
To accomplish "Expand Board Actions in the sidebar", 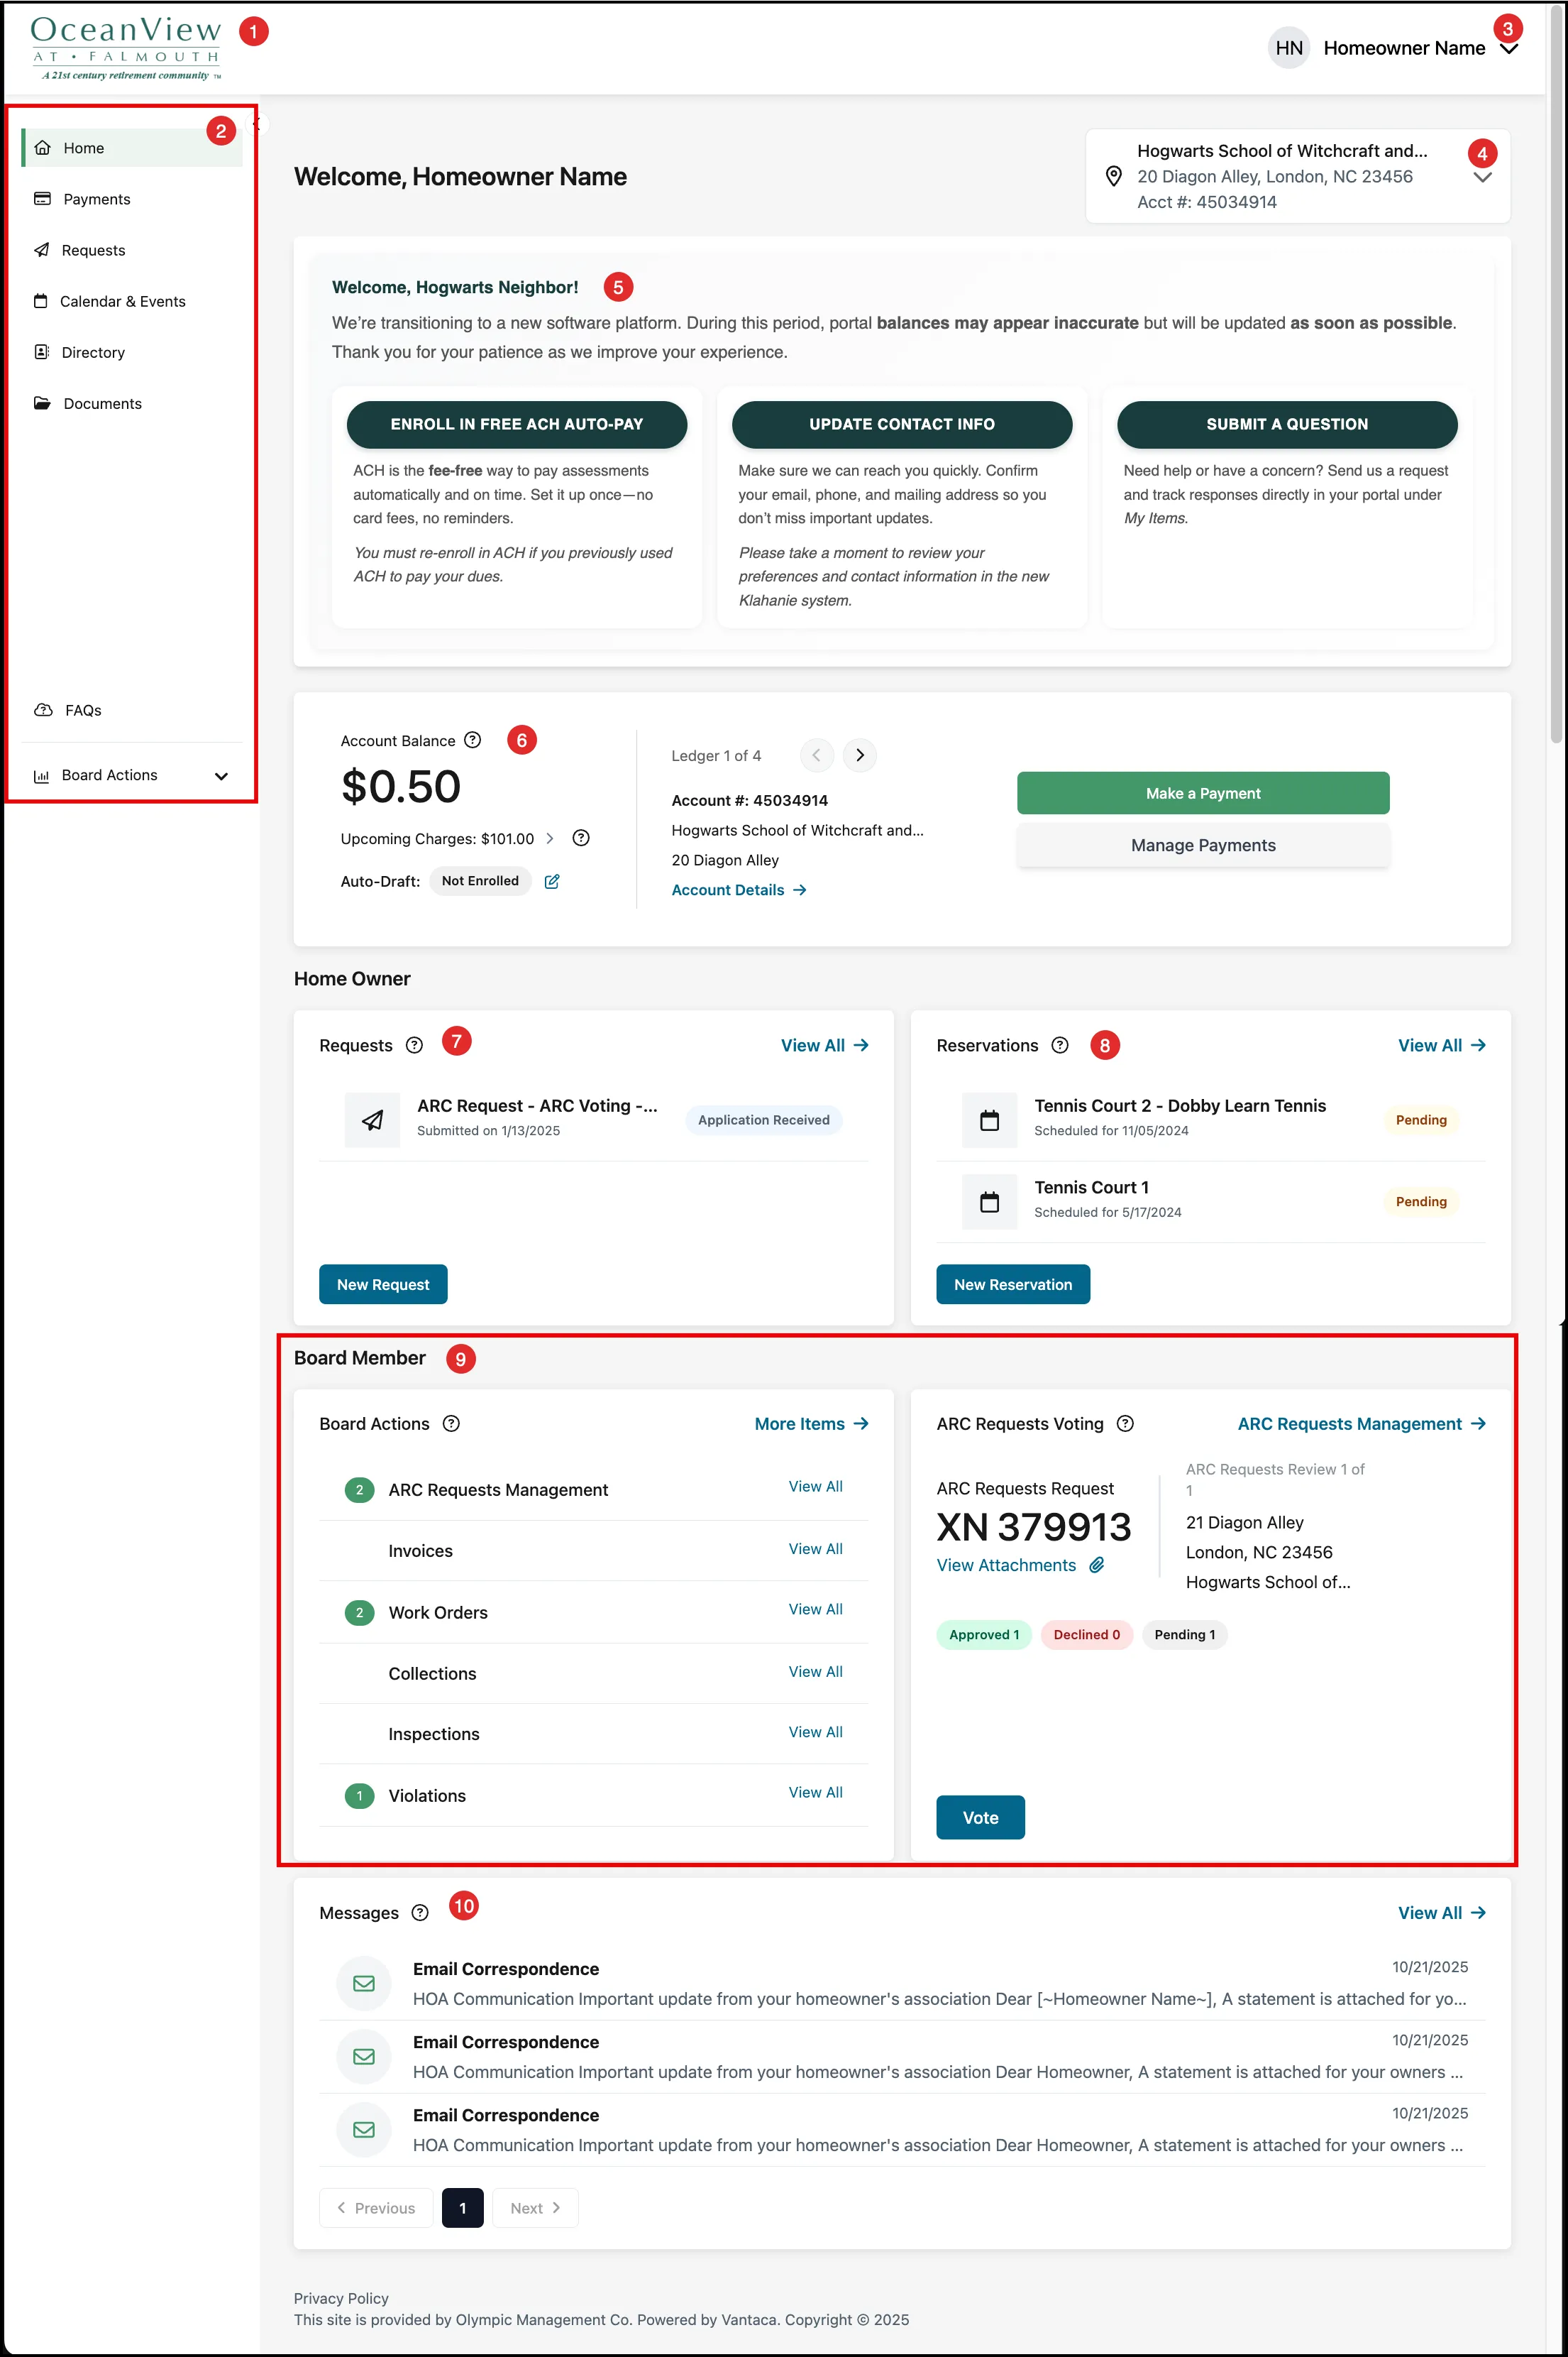I will pyautogui.click(x=221, y=777).
